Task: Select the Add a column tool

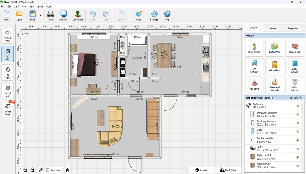Action: [295, 85]
